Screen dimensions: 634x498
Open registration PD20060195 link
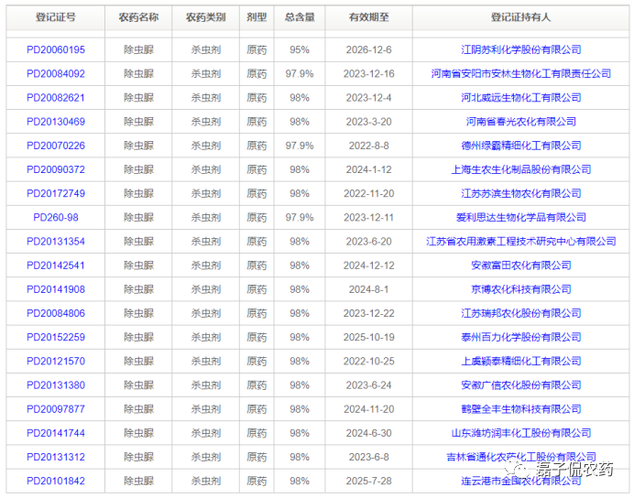(56, 49)
